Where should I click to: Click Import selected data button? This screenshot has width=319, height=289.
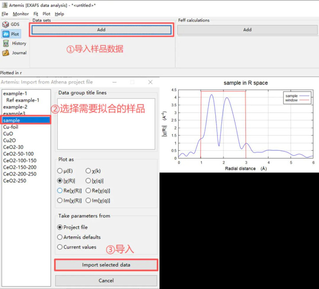106,265
